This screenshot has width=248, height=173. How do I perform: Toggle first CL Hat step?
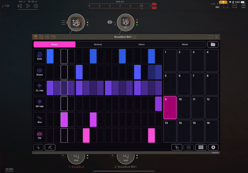(x=50, y=88)
